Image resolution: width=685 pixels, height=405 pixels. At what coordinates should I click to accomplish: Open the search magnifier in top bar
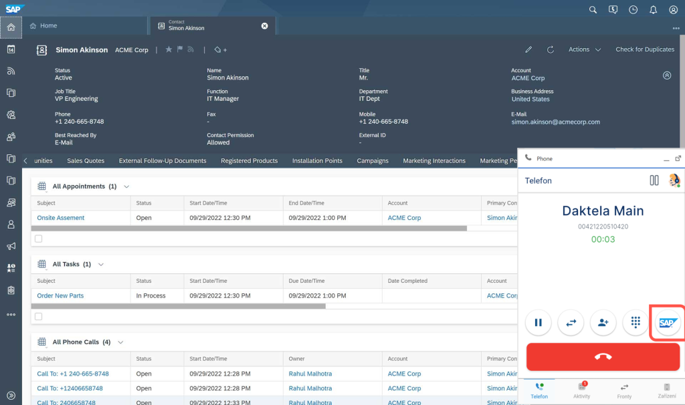(x=593, y=10)
